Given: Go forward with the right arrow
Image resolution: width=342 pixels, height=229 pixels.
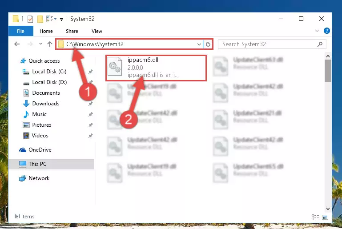Looking at the screenshot, I should (x=30, y=44).
